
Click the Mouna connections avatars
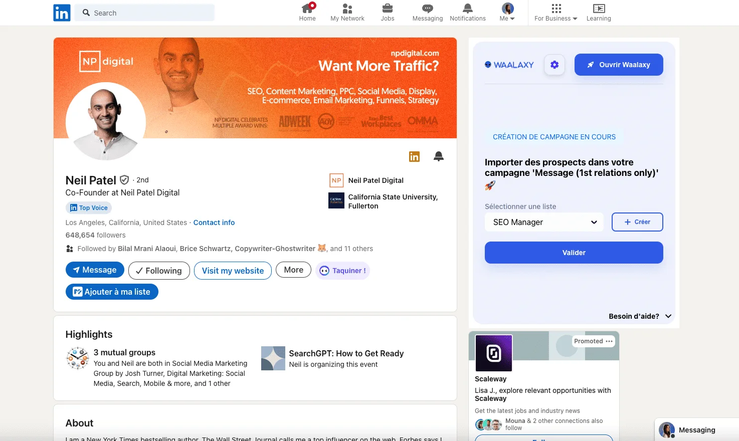pyautogui.click(x=488, y=425)
